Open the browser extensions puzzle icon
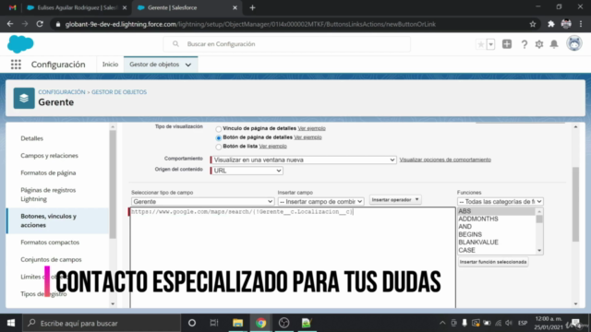The image size is (591, 332). pyautogui.click(x=551, y=24)
